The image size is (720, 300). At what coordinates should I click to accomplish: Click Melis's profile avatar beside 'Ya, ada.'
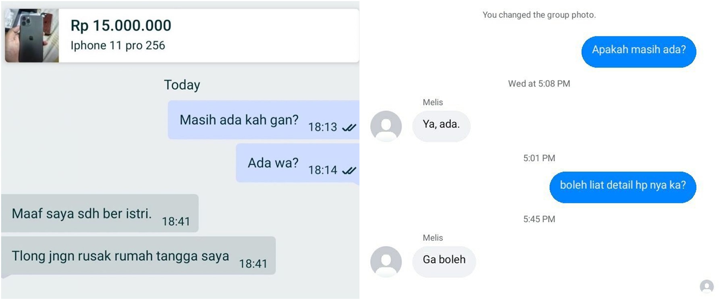pos(386,126)
